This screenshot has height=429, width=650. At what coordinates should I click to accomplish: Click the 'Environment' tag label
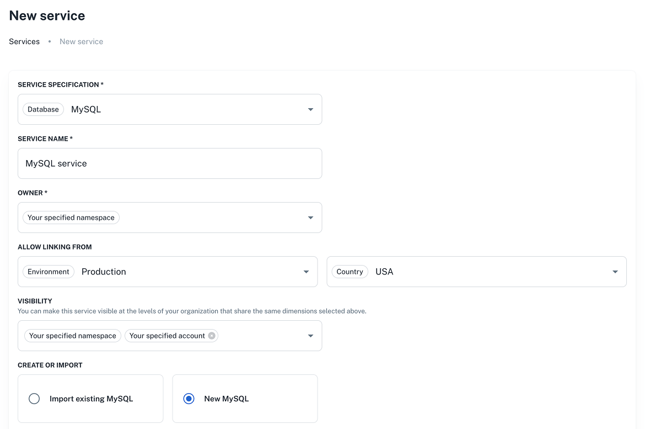pos(49,272)
